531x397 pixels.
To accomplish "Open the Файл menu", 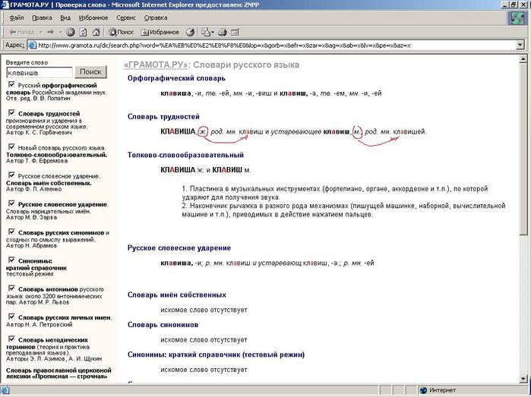I will (x=17, y=17).
